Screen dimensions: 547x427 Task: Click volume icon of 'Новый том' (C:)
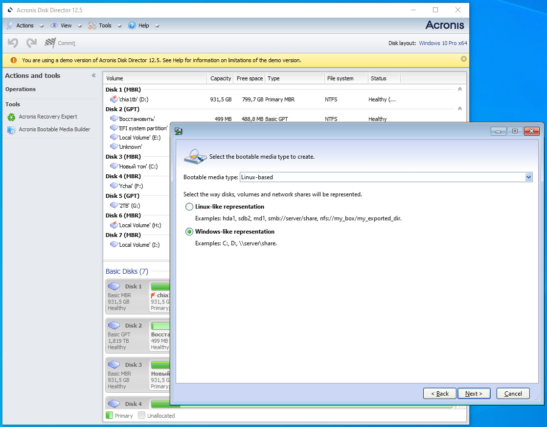click(114, 166)
